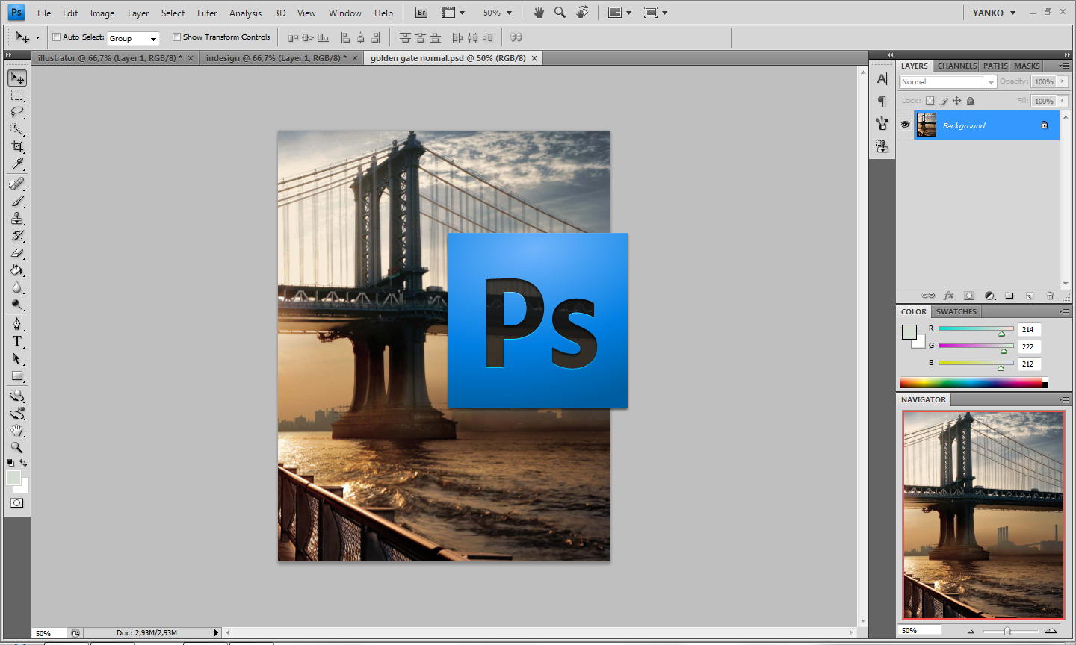This screenshot has width=1076, height=645.
Task: Open Character panel icon in dock
Action: (882, 79)
